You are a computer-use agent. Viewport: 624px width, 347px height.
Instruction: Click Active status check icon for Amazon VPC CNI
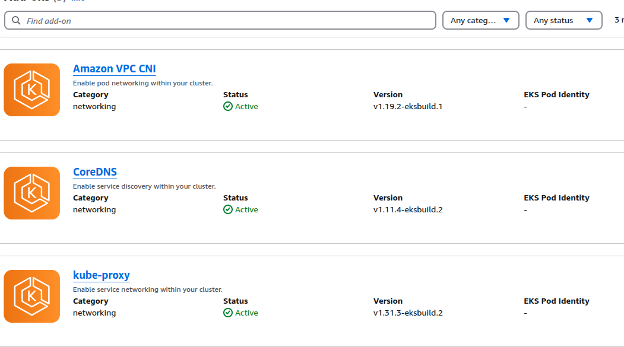pyautogui.click(x=228, y=106)
